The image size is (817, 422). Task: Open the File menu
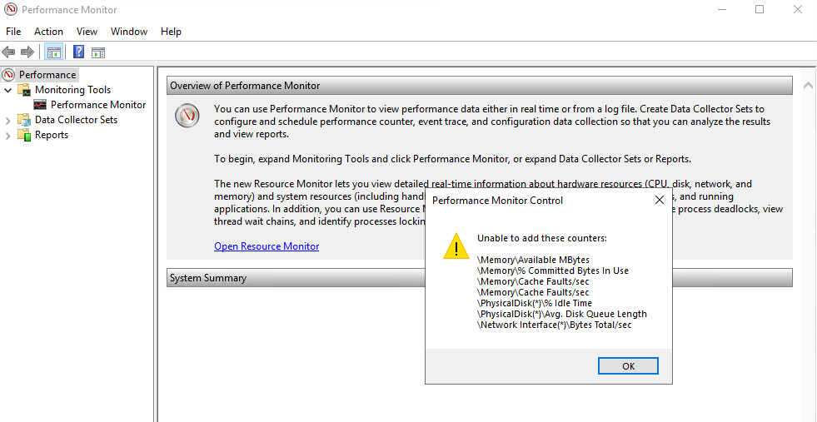point(13,32)
